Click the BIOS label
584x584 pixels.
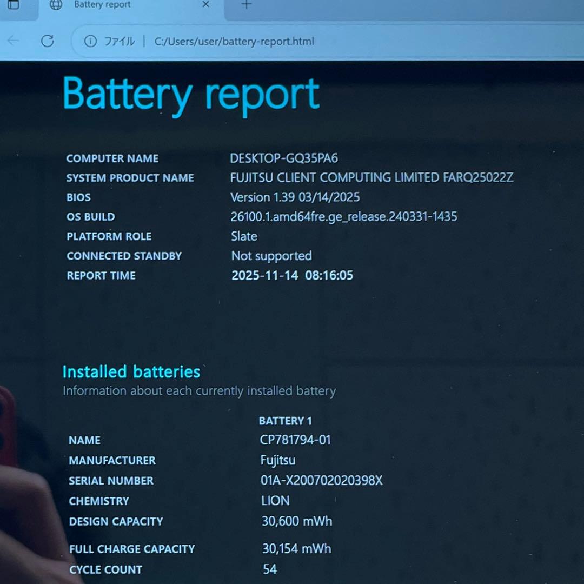(78, 197)
